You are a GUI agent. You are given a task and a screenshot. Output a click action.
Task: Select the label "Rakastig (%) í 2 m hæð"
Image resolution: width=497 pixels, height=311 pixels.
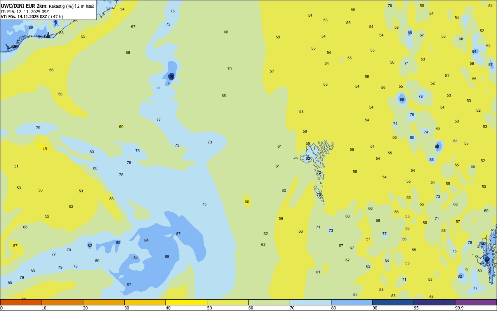[x=71, y=6]
